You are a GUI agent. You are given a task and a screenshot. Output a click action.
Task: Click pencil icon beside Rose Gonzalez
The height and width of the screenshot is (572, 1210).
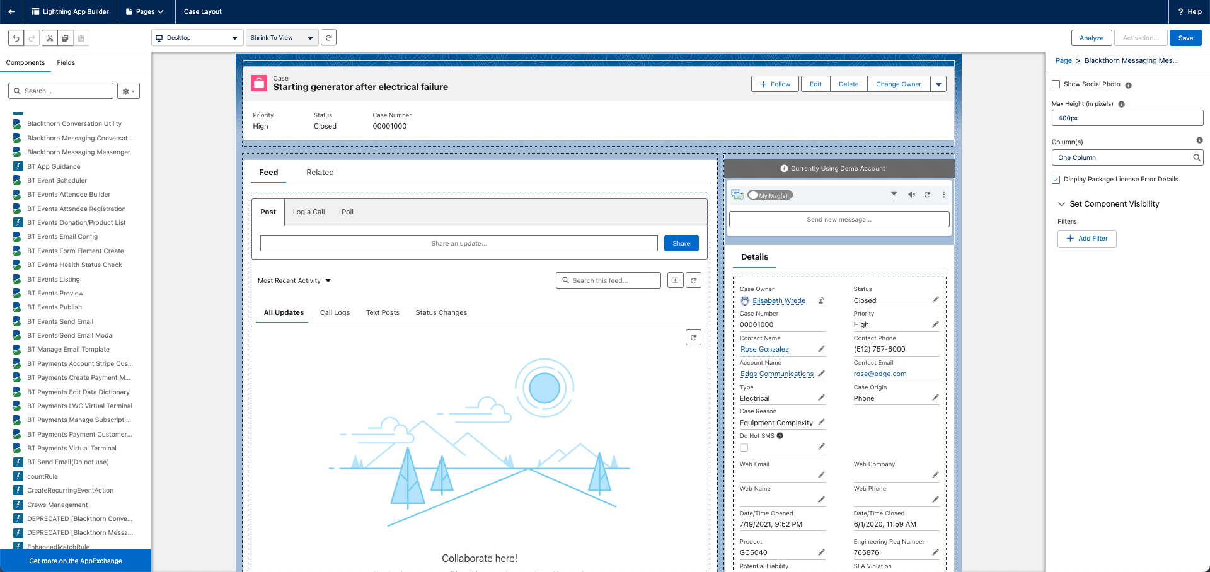tap(821, 349)
